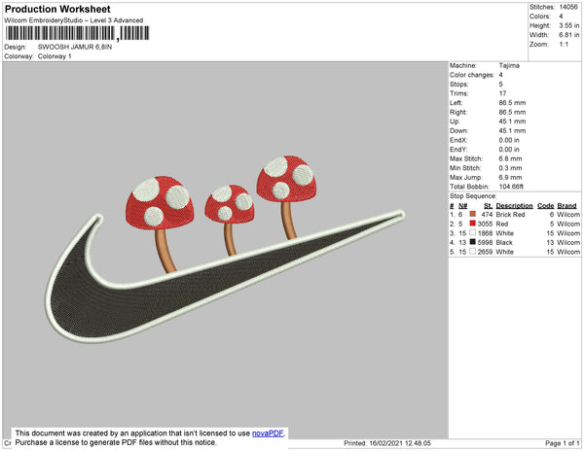
Task: Click the Code column header
Action: [546, 206]
